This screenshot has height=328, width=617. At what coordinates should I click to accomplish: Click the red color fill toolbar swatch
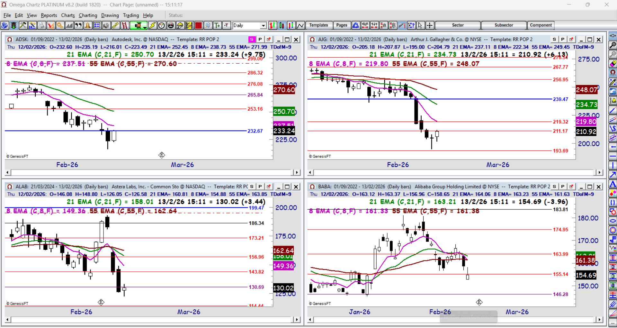pos(199,25)
